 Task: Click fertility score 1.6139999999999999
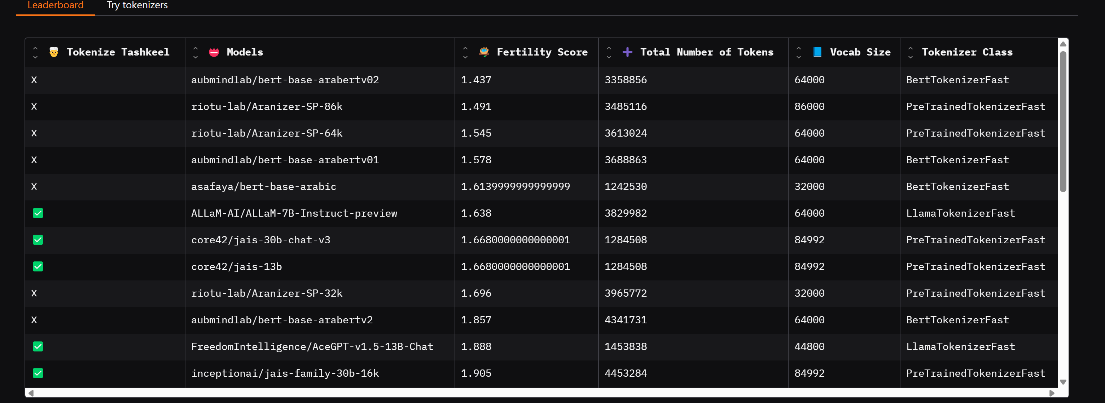(515, 186)
